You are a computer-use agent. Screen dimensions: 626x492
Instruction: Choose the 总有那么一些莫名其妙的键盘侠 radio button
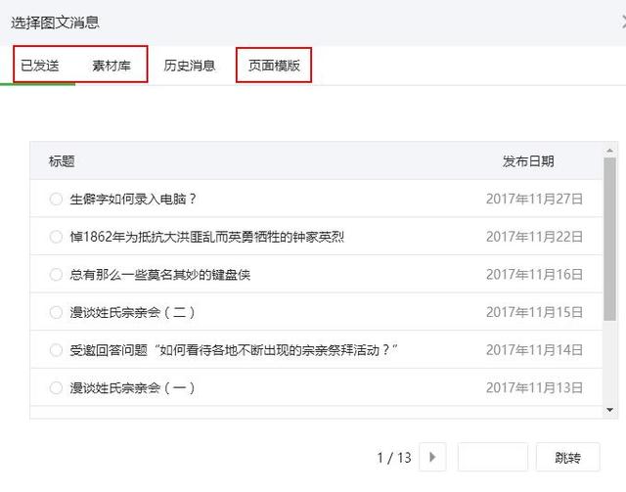pos(56,275)
